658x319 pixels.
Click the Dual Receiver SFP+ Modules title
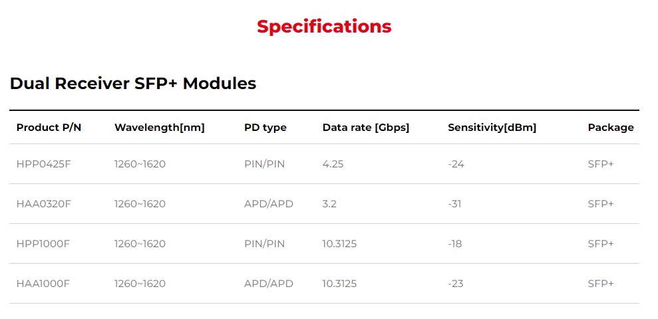[133, 84]
